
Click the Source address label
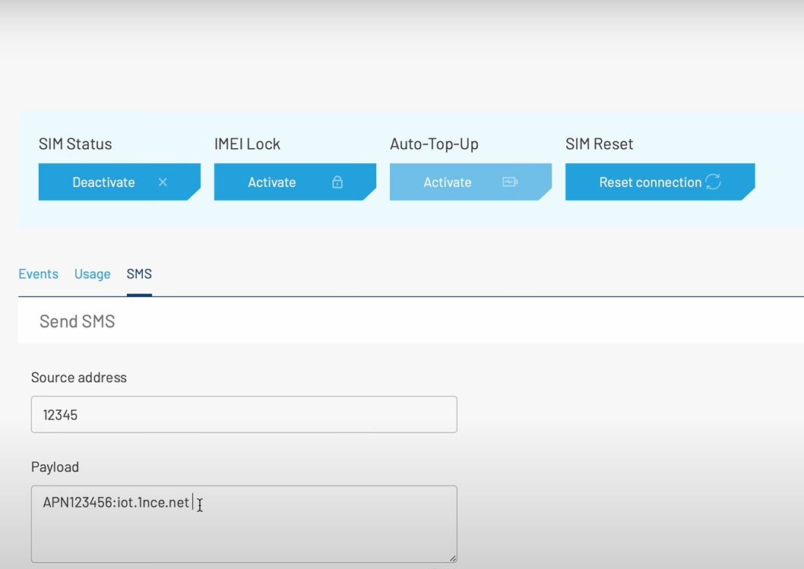pos(79,378)
